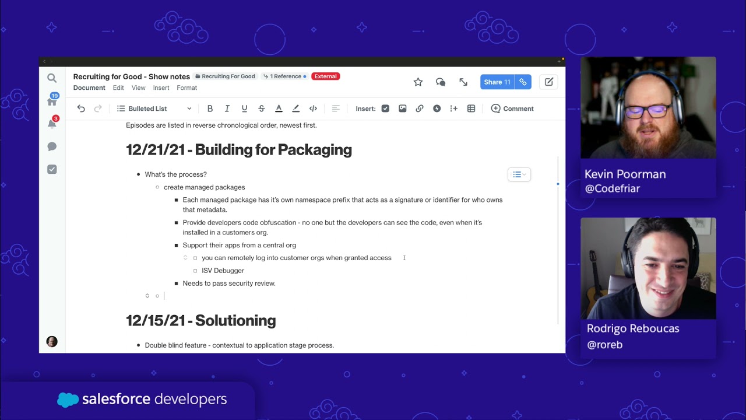Toggle bold formatting
Viewport: 746px width, 420px height.
point(210,108)
